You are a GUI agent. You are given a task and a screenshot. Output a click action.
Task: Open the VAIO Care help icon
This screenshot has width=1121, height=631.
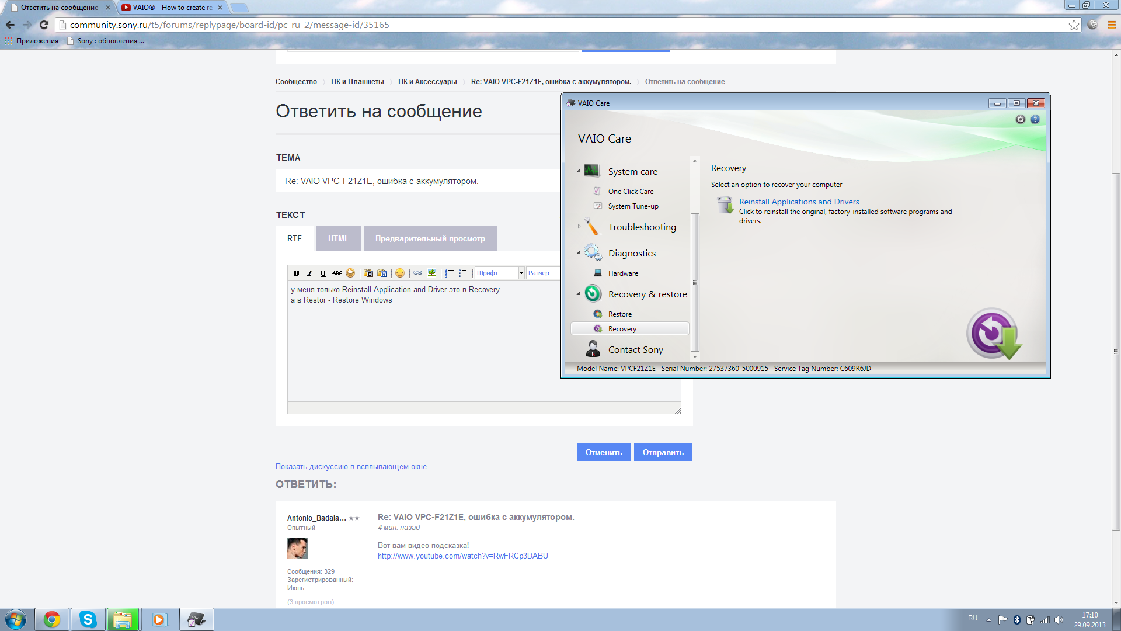click(x=1035, y=119)
